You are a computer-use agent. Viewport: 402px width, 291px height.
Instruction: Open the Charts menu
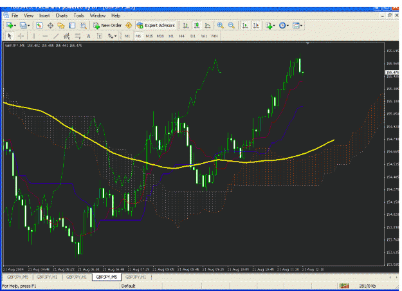(62, 15)
